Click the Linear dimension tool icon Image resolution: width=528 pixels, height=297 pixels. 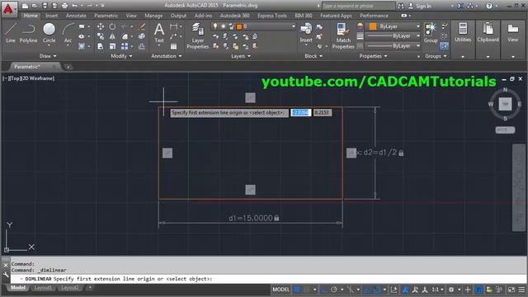pos(173,26)
